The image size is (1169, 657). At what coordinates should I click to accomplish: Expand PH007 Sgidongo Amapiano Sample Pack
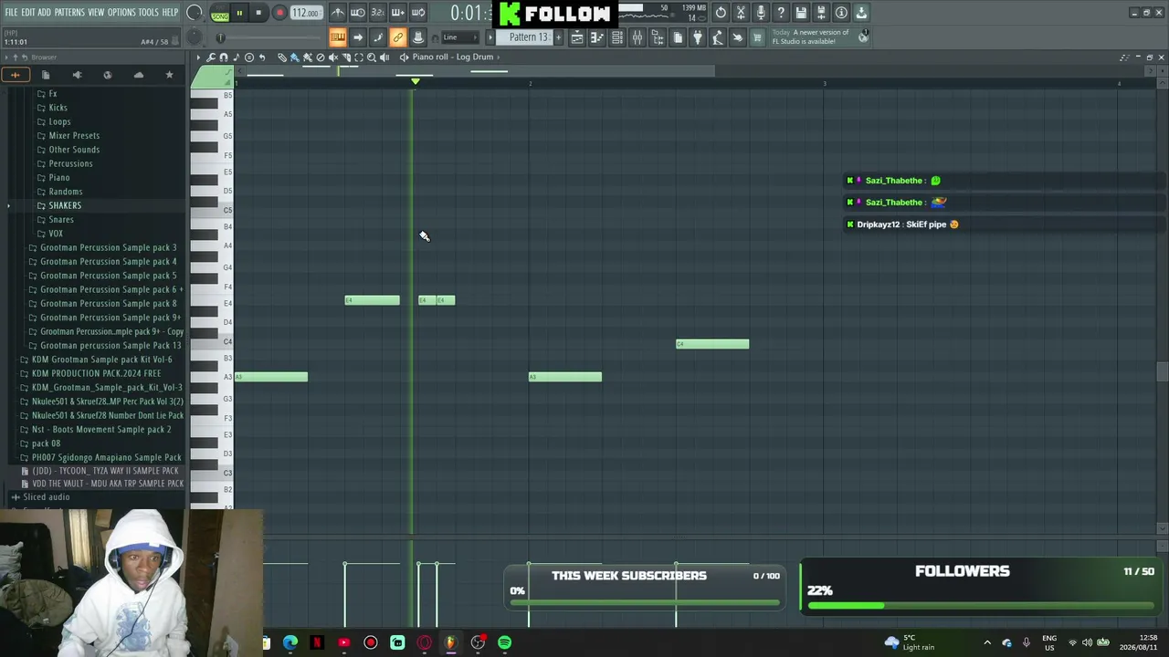(106, 457)
